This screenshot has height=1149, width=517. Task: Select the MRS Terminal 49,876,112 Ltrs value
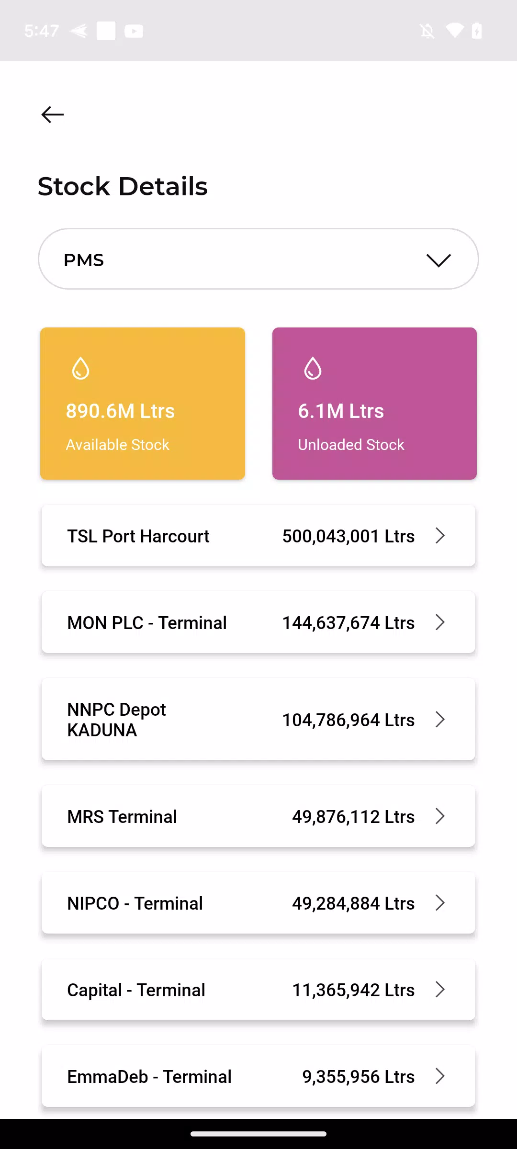(353, 817)
